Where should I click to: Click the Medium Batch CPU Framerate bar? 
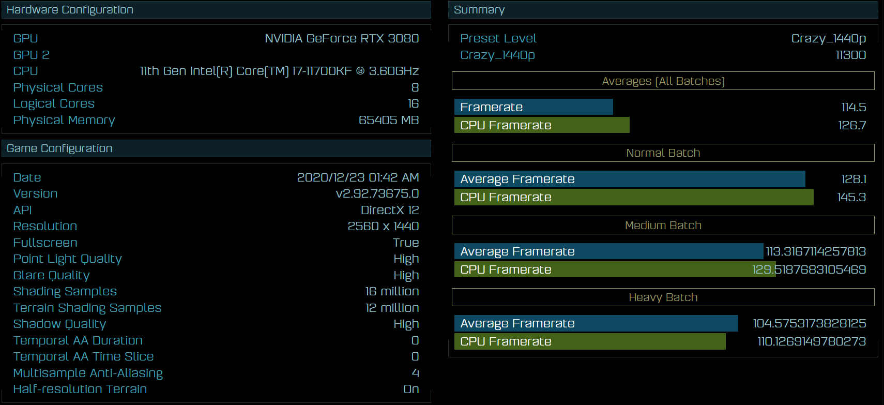[x=615, y=269]
